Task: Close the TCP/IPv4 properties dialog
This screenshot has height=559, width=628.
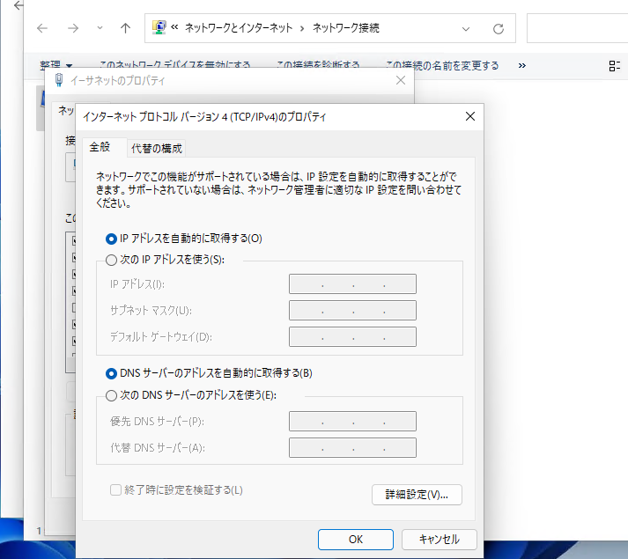Action: tap(469, 116)
